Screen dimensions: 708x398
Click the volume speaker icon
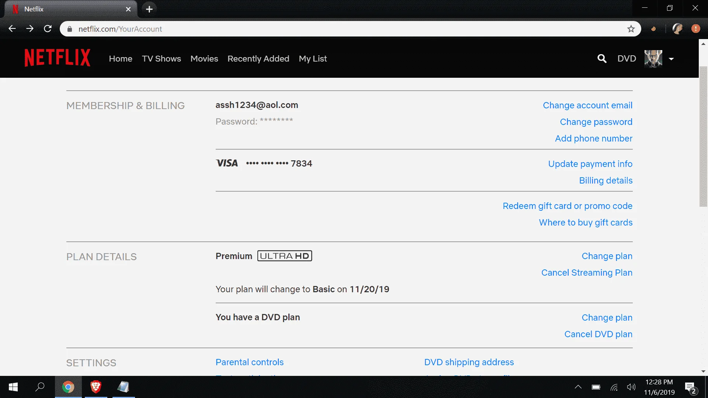click(631, 387)
